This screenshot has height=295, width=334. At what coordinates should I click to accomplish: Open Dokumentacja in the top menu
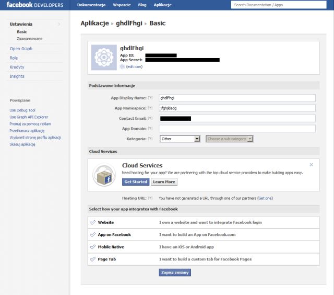click(91, 5)
